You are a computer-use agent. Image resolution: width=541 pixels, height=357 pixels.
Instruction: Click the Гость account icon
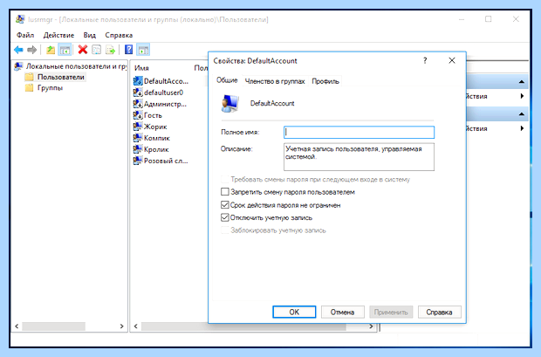pyautogui.click(x=138, y=115)
